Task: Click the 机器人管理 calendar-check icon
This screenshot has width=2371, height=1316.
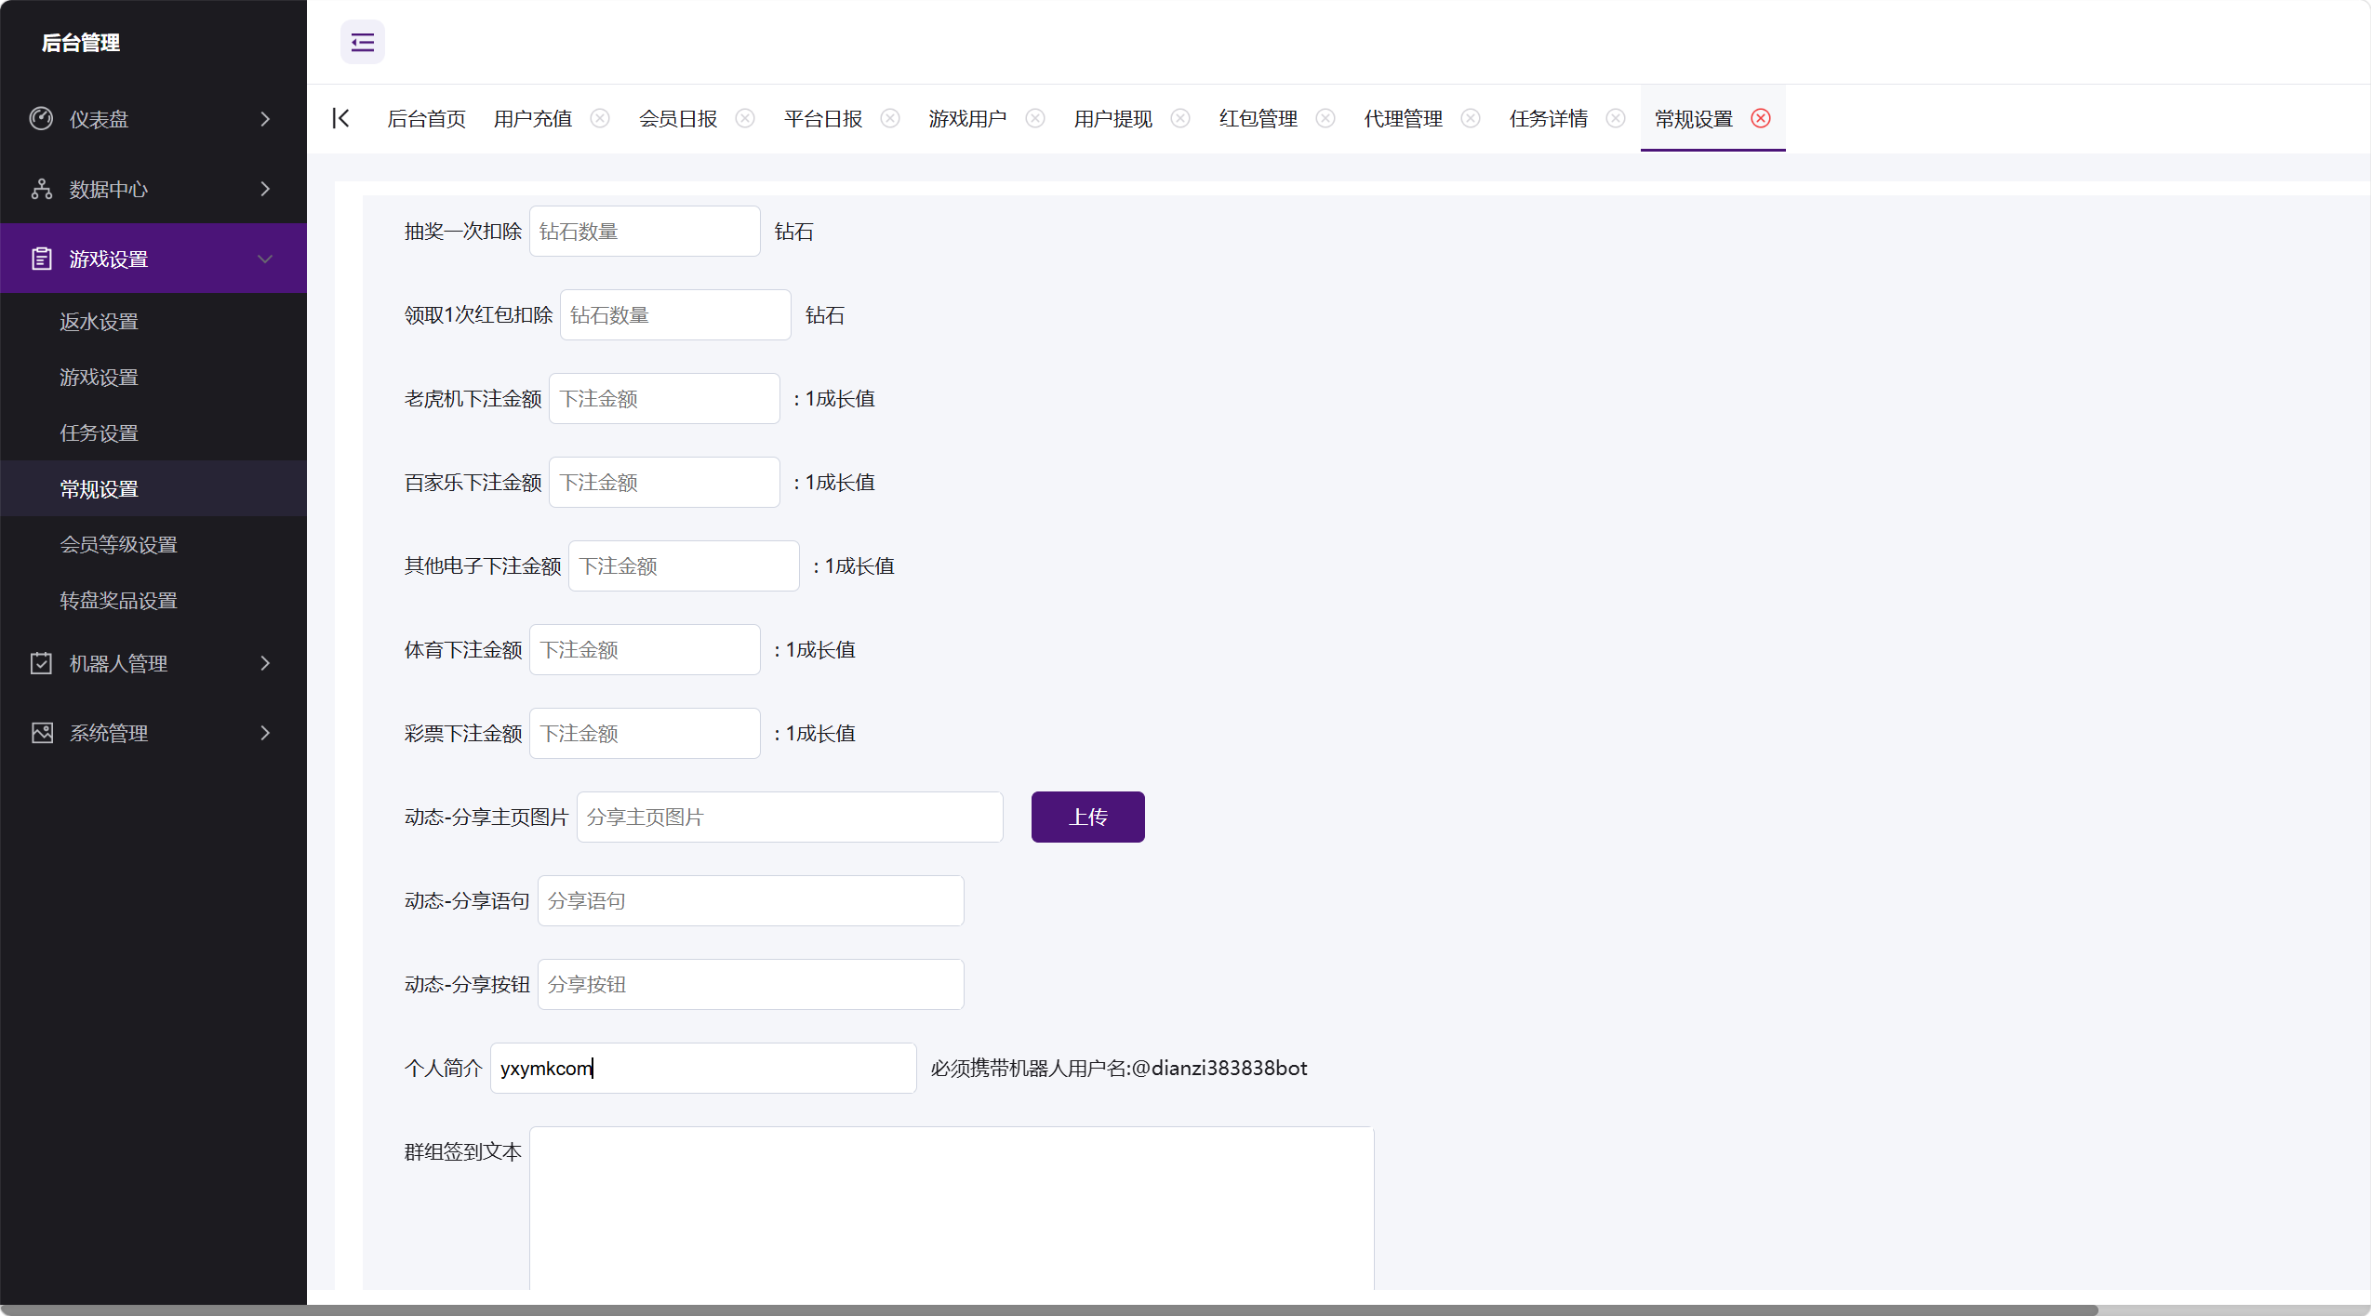Action: (x=41, y=663)
